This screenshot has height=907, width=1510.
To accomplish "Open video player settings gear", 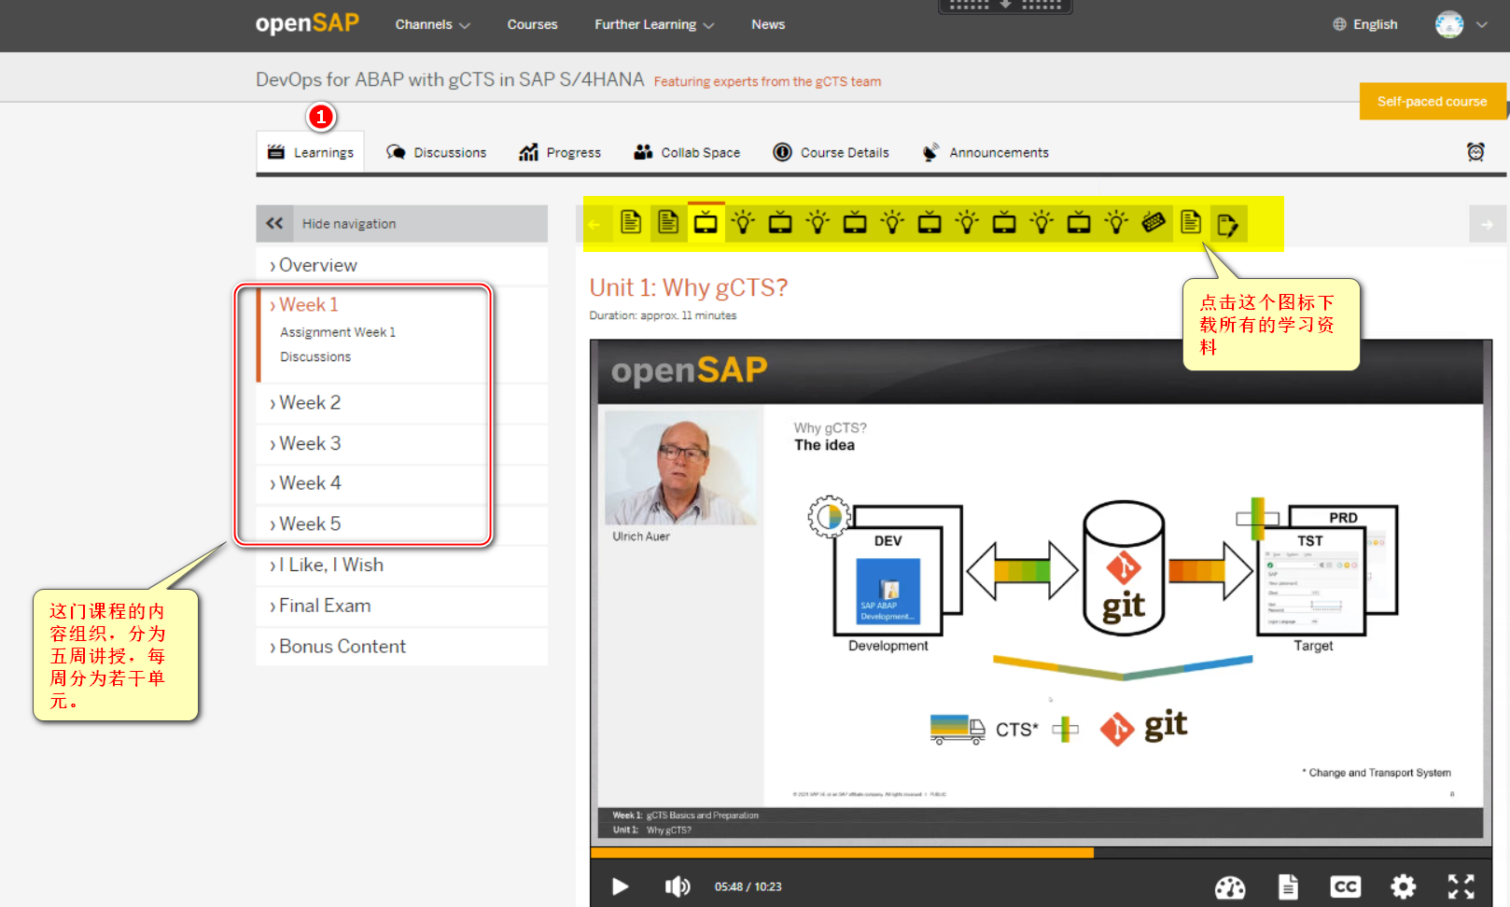I will click(x=1404, y=886).
